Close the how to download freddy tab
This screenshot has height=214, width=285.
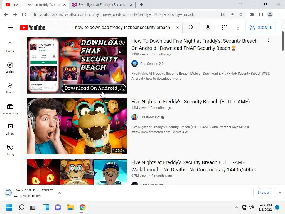tap(65, 5)
